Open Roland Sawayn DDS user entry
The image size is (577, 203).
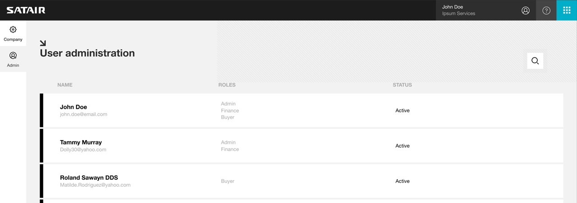pos(302,181)
